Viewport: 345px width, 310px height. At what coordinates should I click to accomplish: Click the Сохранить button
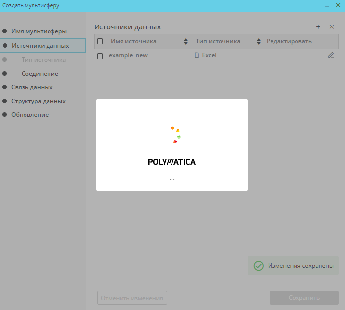[304, 298]
